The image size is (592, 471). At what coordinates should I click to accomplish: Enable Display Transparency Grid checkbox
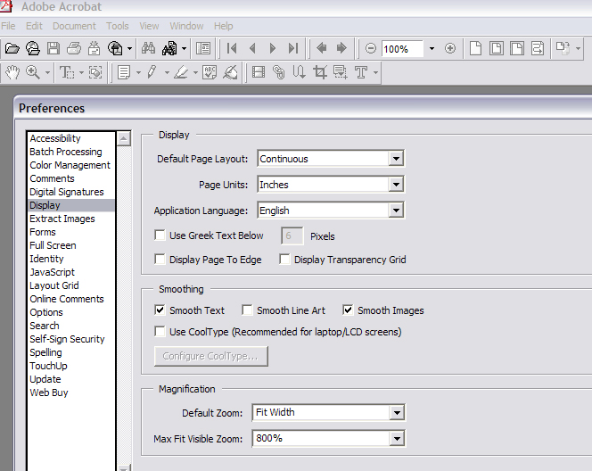284,260
